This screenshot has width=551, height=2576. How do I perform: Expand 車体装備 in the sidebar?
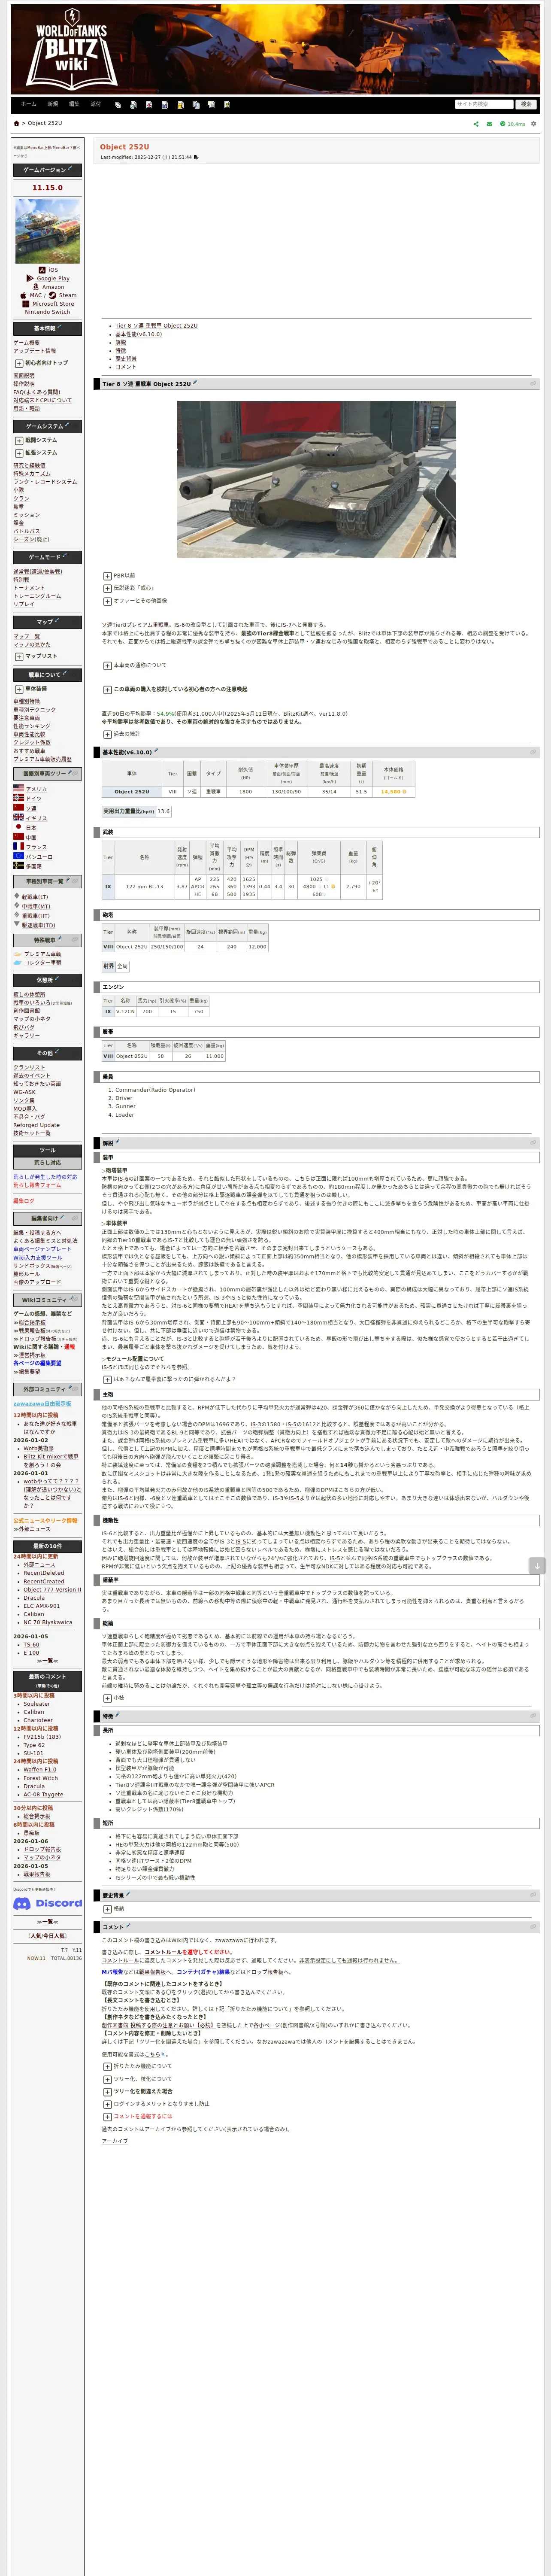tap(18, 689)
